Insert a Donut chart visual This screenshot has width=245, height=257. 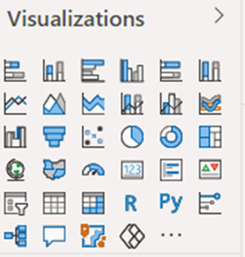point(171,137)
